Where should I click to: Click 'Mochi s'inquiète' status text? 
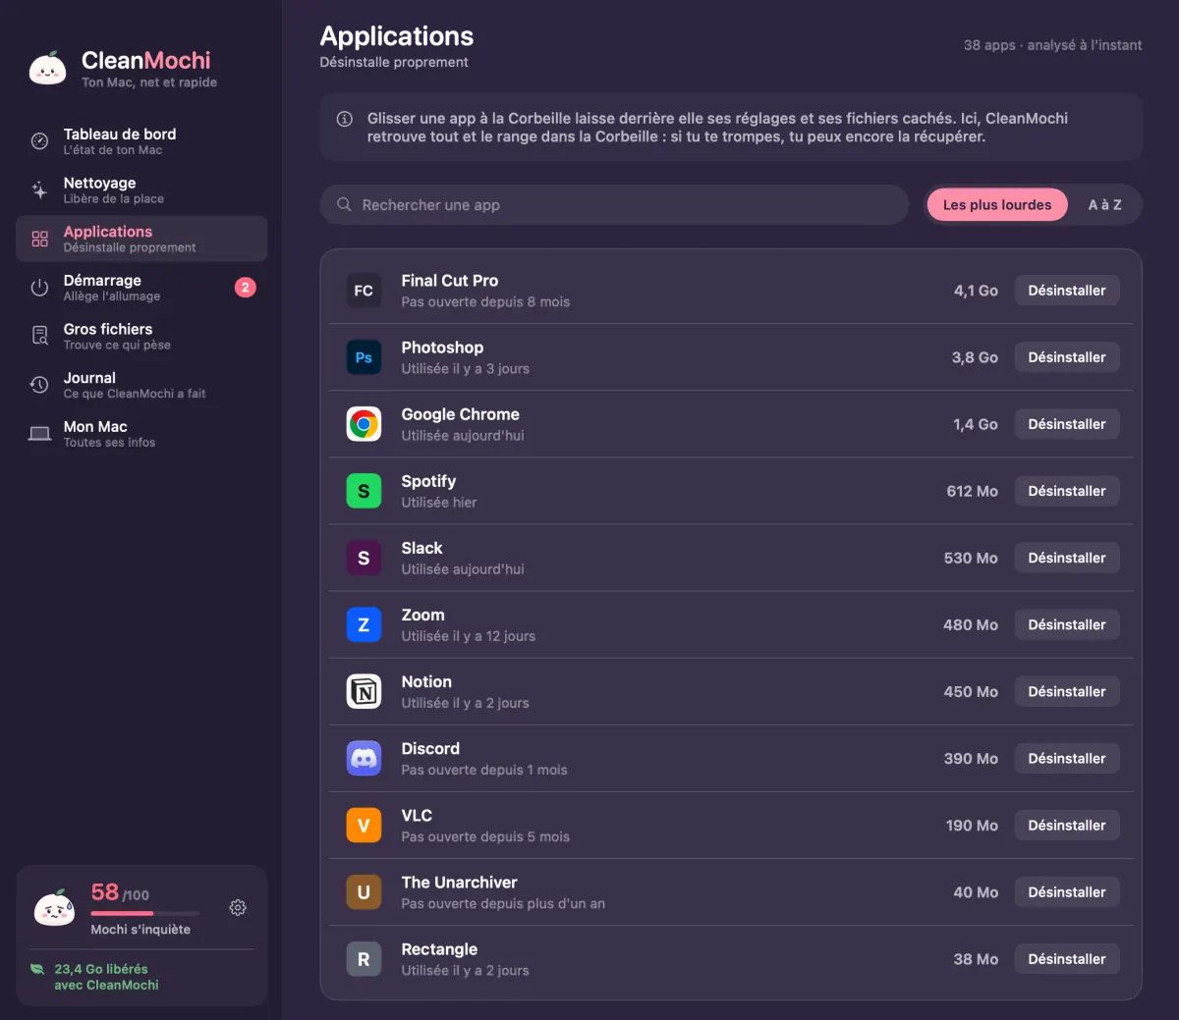click(x=140, y=930)
